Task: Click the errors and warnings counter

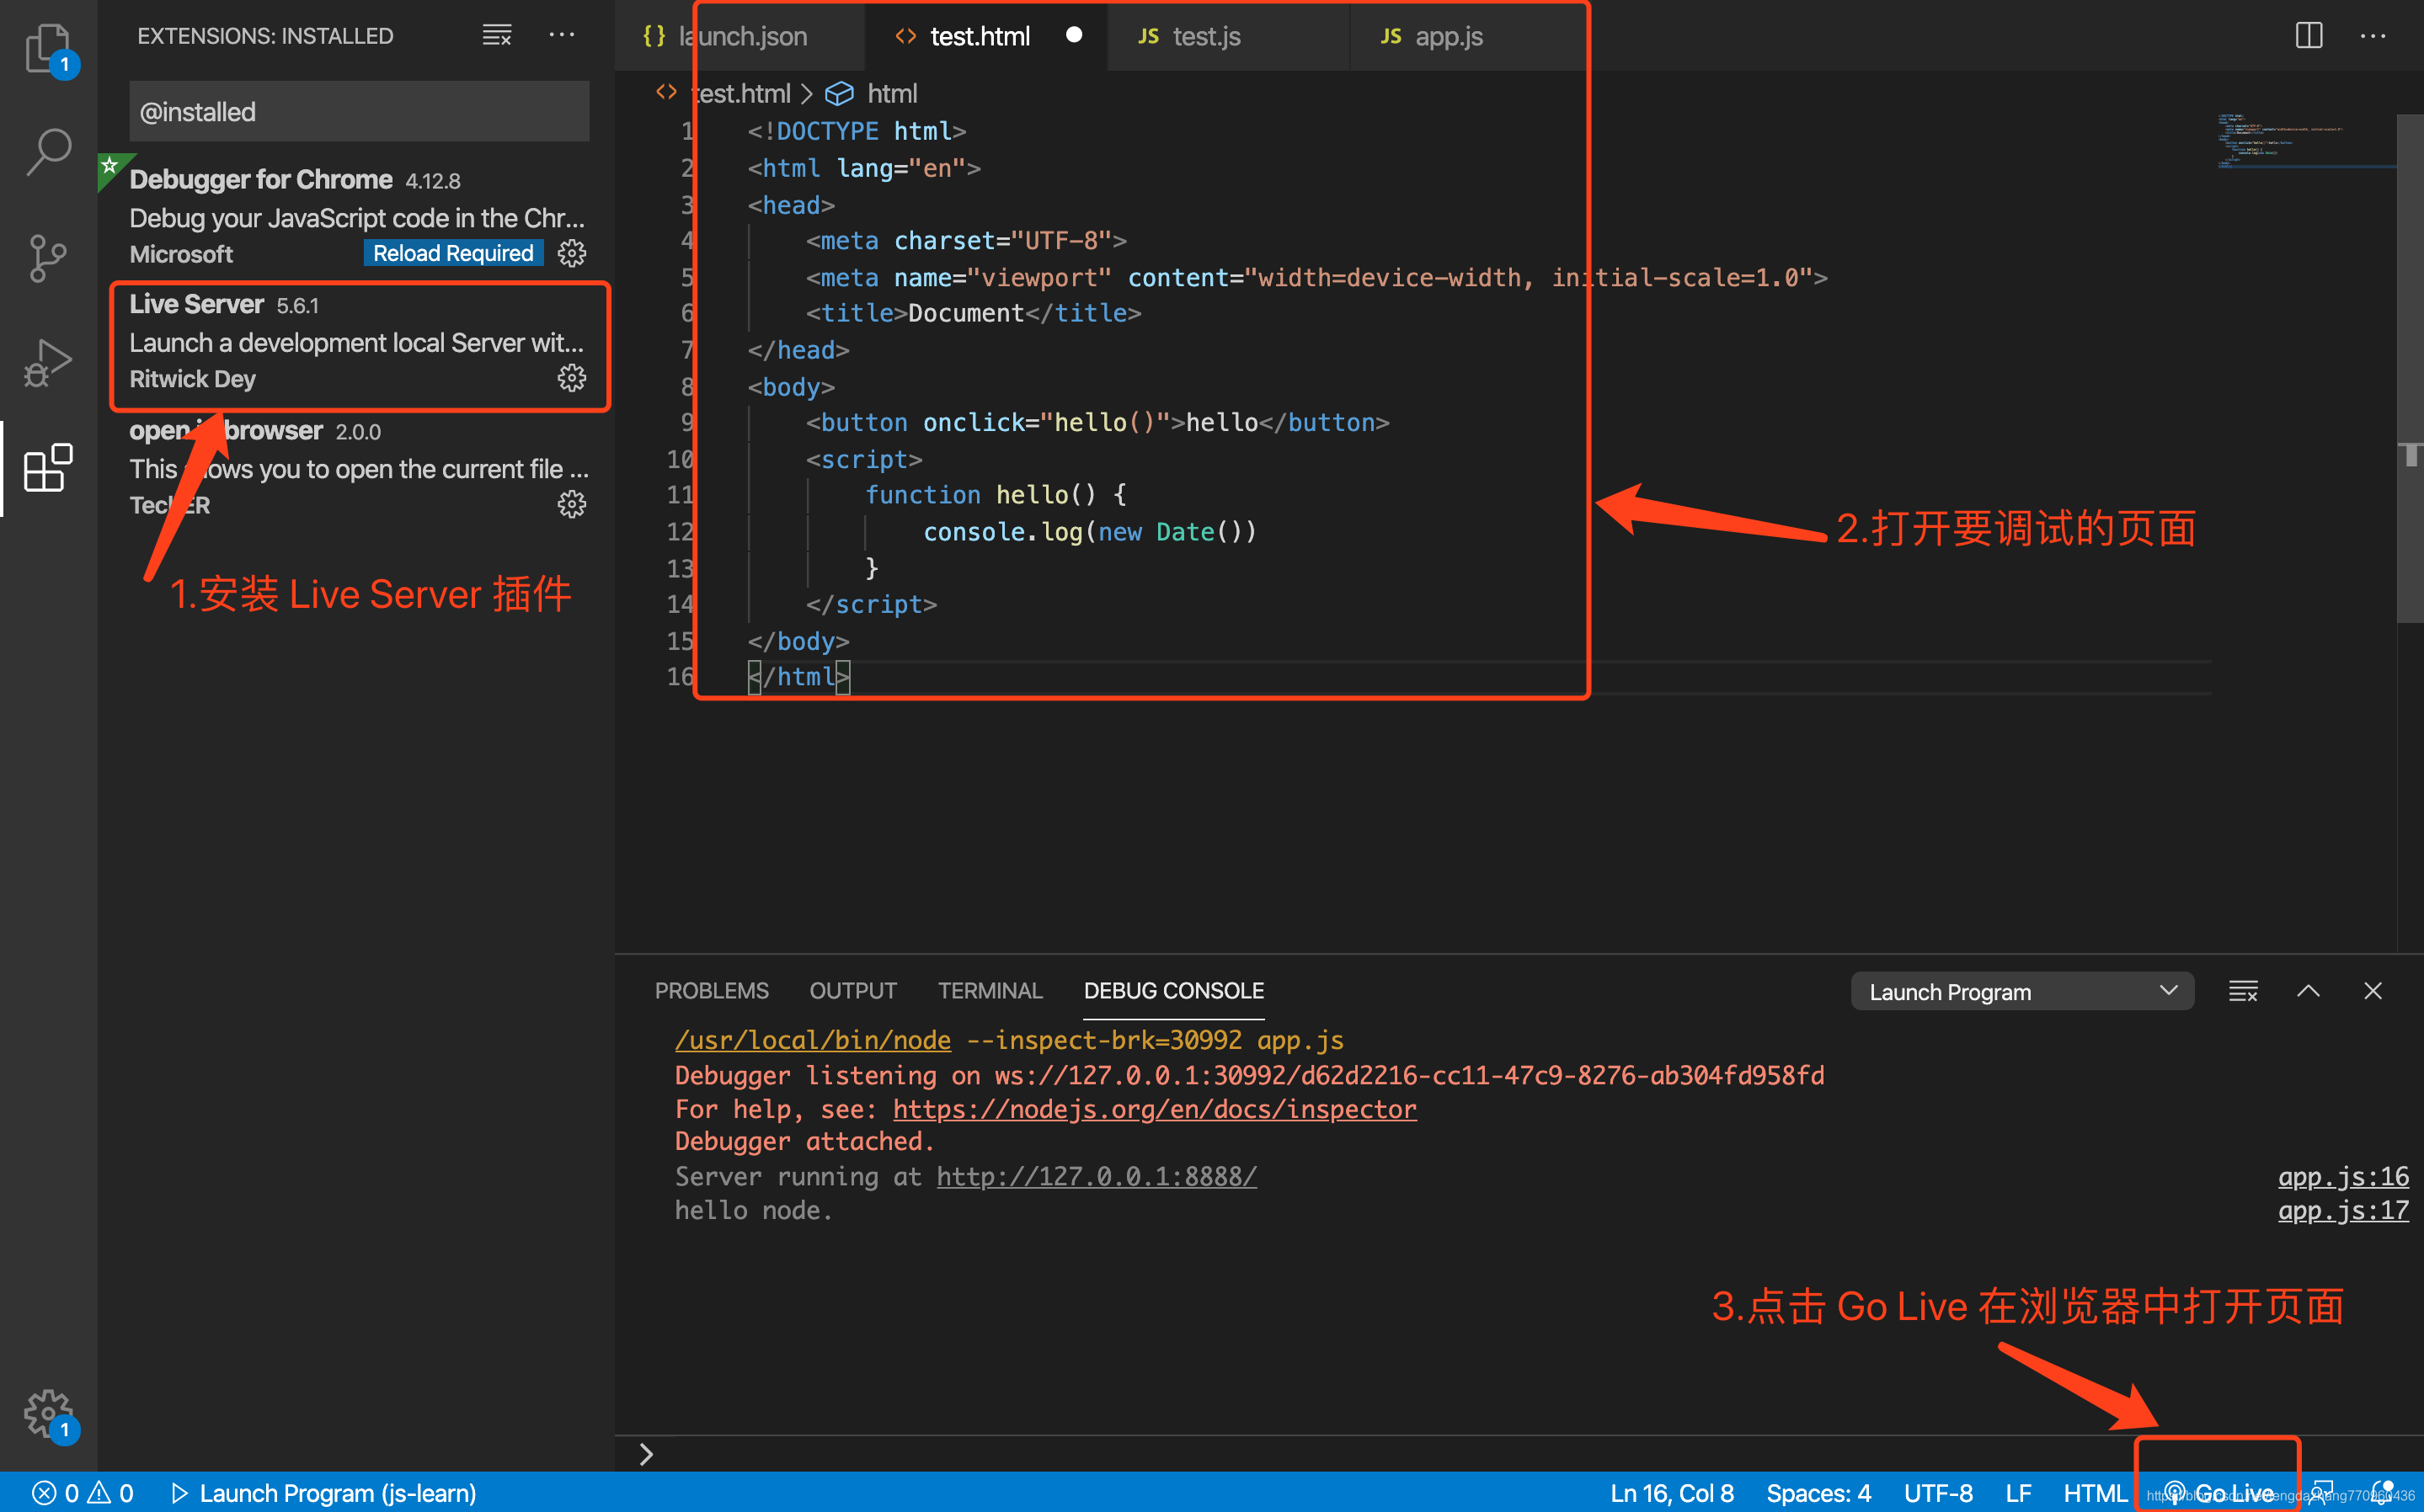Action: pyautogui.click(x=82, y=1493)
